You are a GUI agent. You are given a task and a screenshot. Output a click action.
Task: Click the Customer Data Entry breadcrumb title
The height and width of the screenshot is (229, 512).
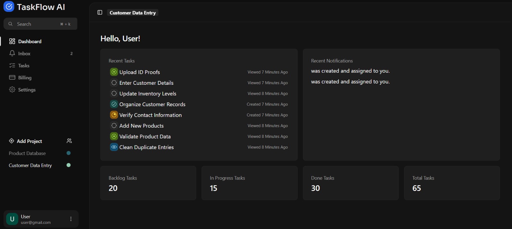[132, 13]
